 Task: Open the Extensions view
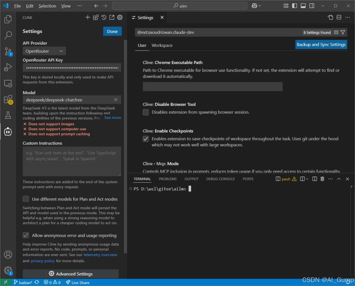point(8,99)
